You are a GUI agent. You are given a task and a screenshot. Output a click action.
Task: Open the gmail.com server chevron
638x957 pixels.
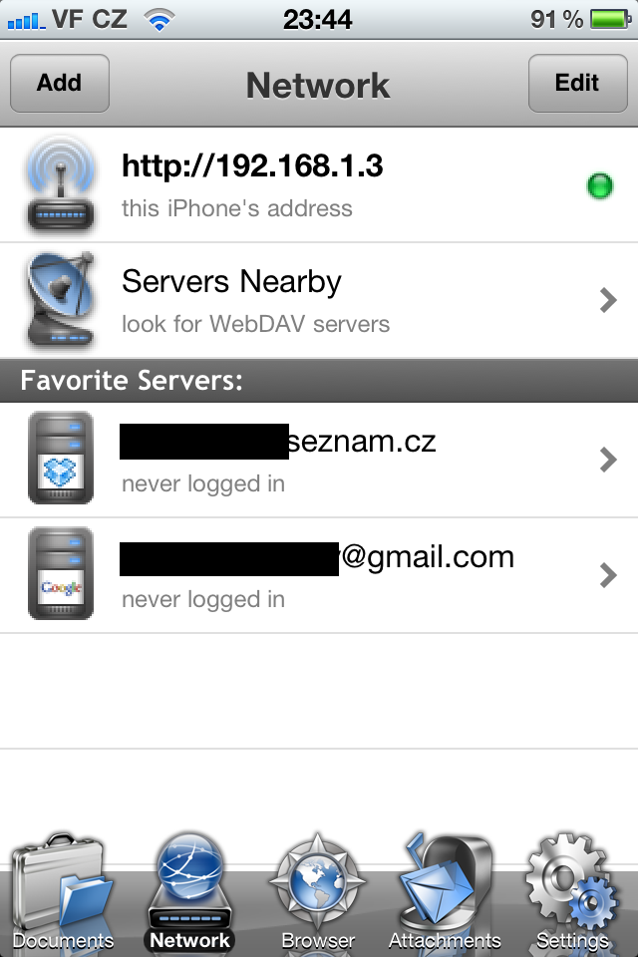click(608, 575)
